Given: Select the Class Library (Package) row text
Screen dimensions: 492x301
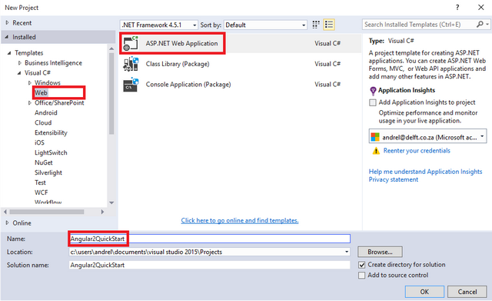Looking at the screenshot, I should (x=178, y=64).
